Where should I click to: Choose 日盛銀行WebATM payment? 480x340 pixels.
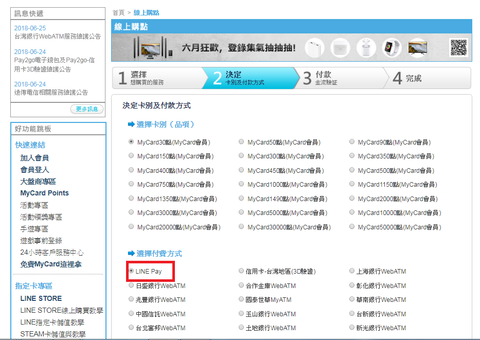click(x=131, y=285)
